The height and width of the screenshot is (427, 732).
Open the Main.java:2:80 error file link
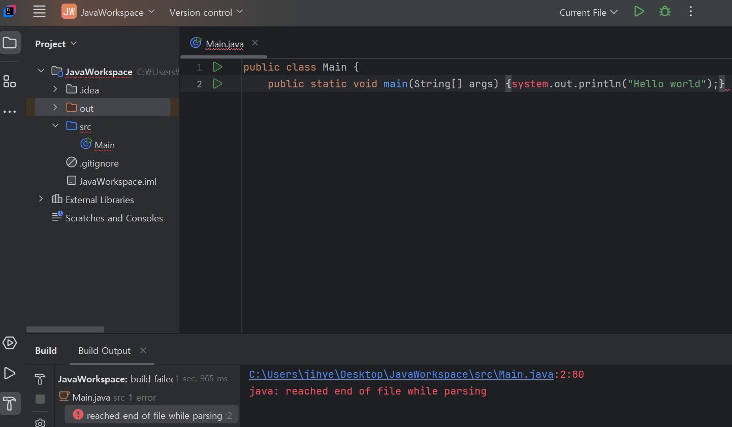401,374
